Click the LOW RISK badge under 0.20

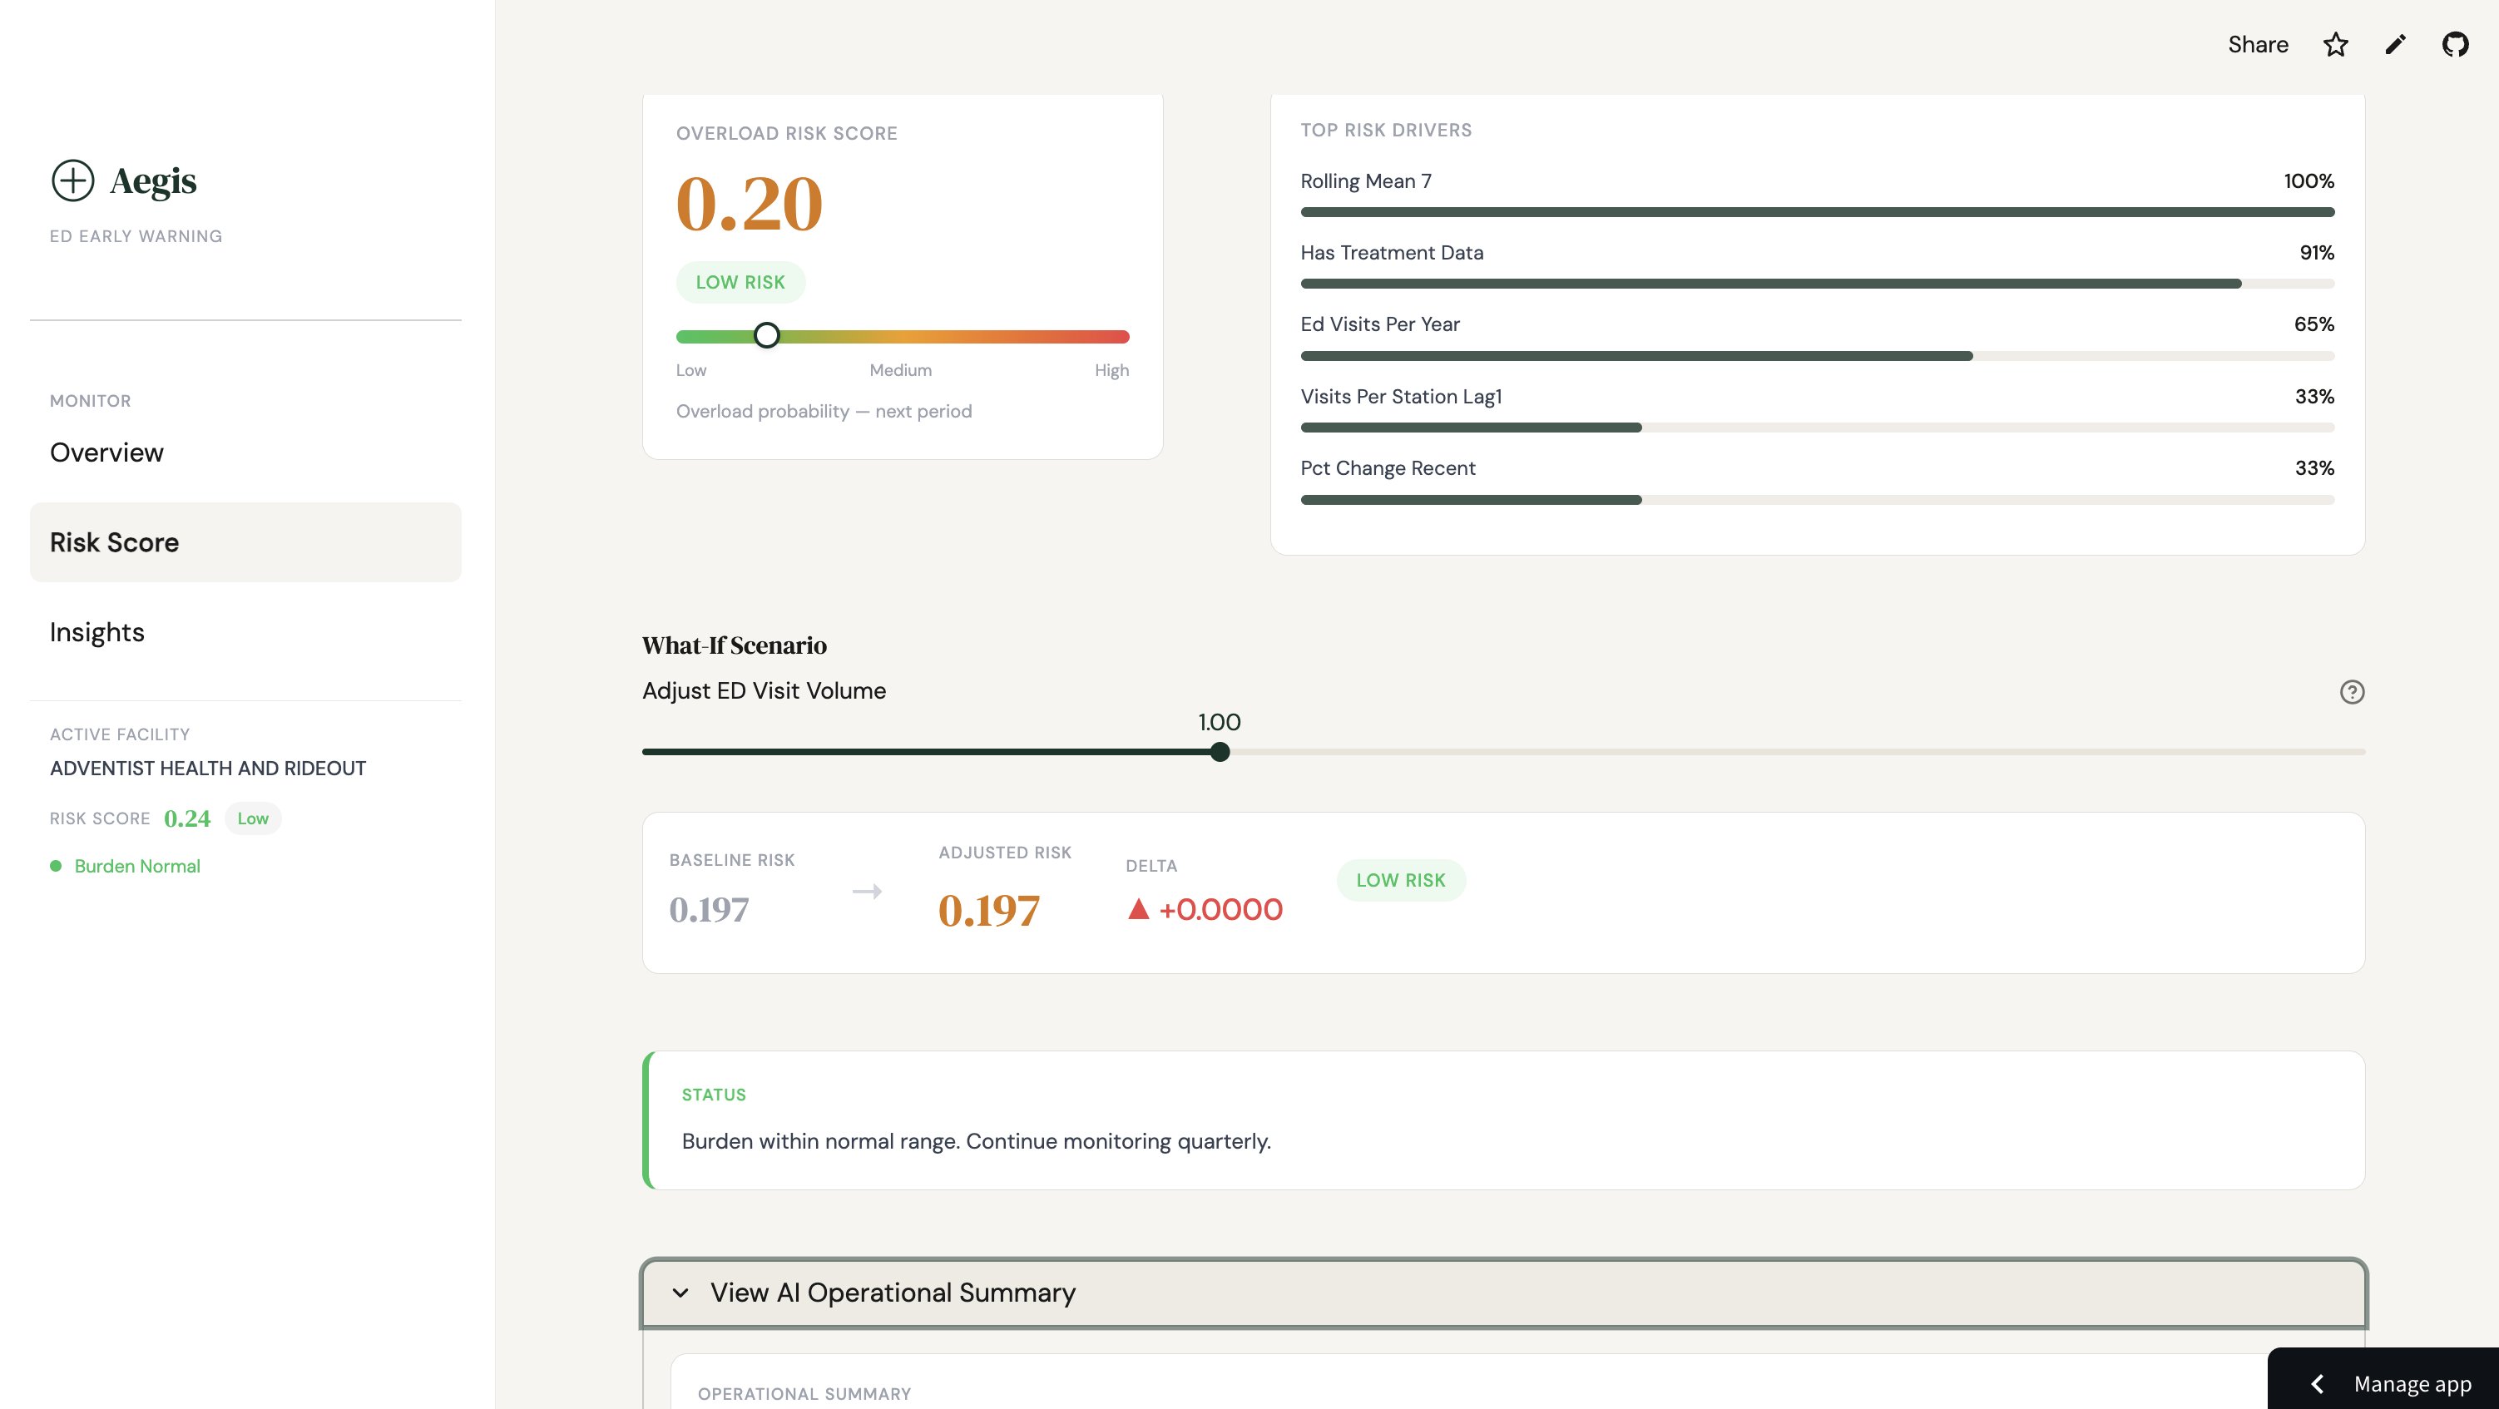coord(740,282)
